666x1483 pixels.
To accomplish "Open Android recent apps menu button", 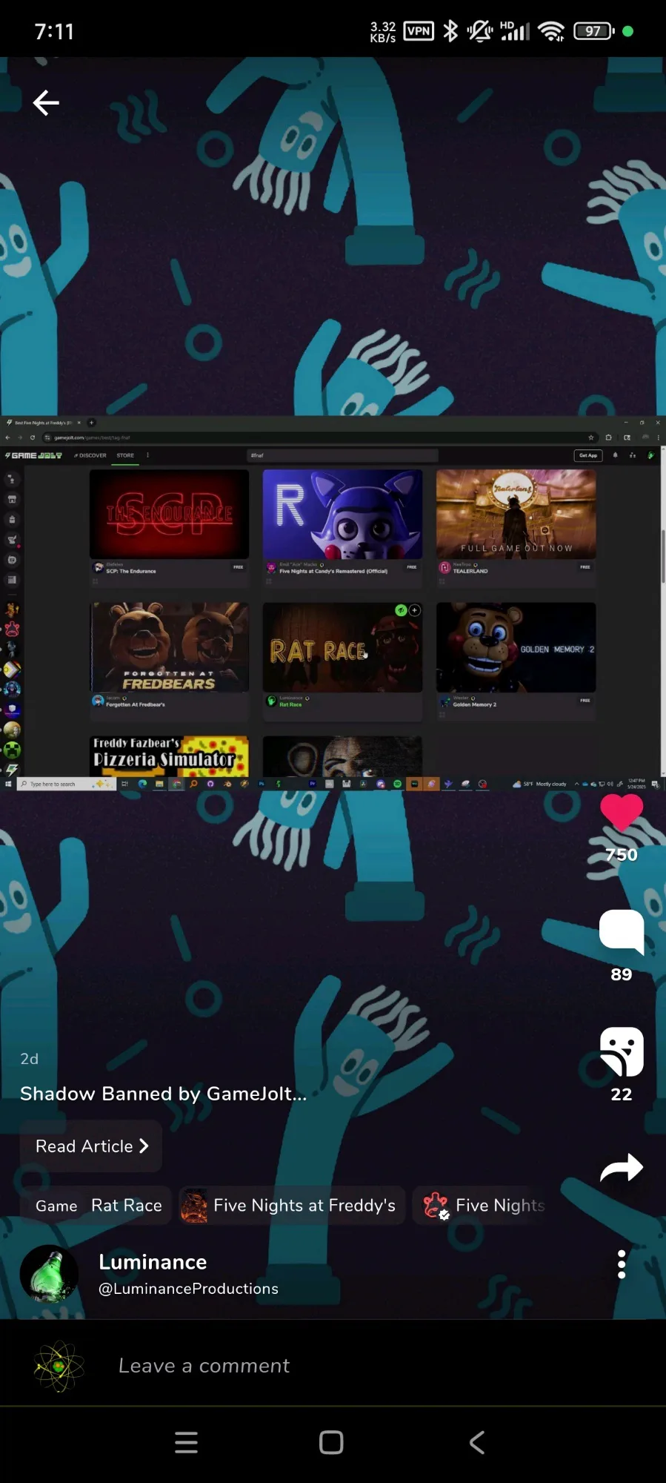I will pyautogui.click(x=186, y=1442).
